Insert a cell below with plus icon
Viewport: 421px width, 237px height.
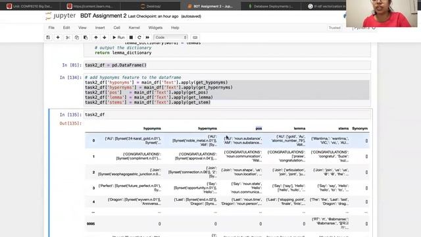(58, 38)
